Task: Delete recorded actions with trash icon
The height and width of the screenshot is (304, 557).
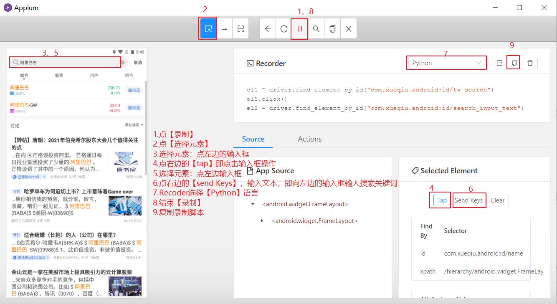Action: [x=530, y=63]
